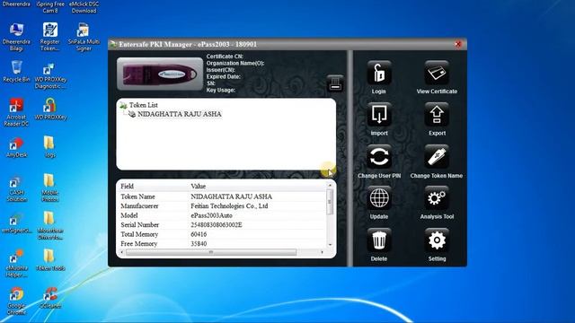Screen dimensions: 575x323
Task: Click the Export icon
Action: click(437, 115)
